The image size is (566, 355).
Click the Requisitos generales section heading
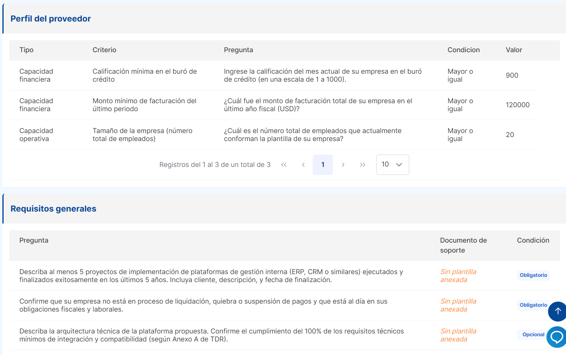[x=53, y=209]
